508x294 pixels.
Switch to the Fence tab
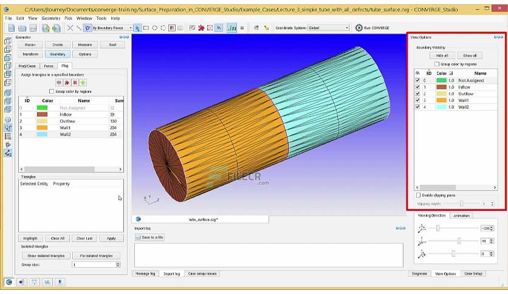click(x=49, y=66)
